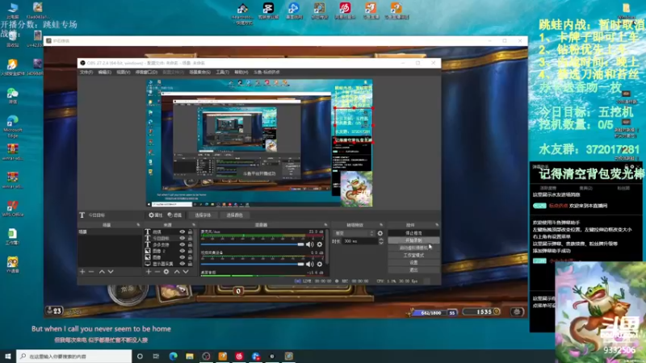
Task: Hide the 显示器采集 source
Action: [x=182, y=264]
